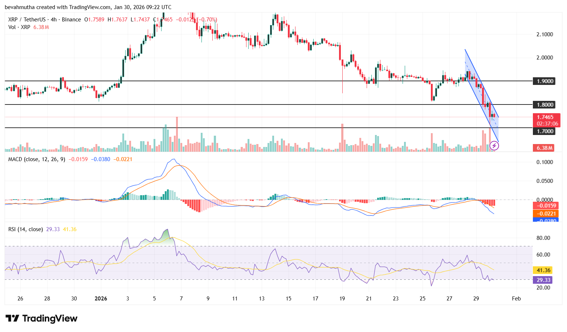Open the MACD (close, 12, 26, 9) legend

click(x=37, y=159)
